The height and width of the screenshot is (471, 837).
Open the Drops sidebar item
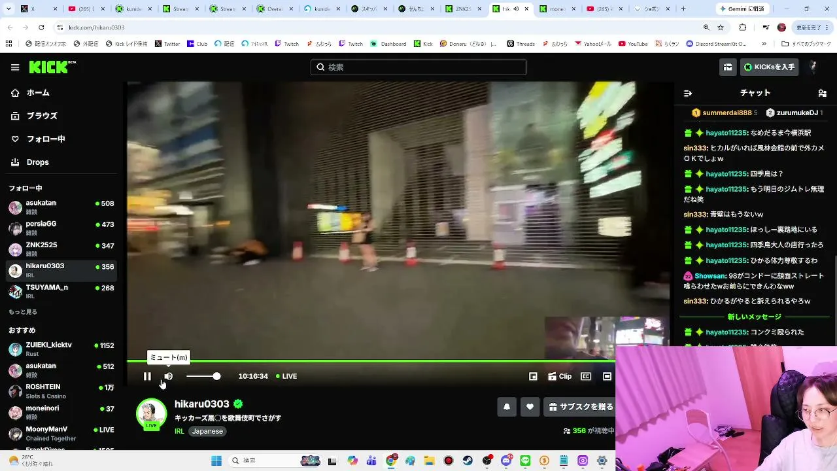(x=62, y=162)
